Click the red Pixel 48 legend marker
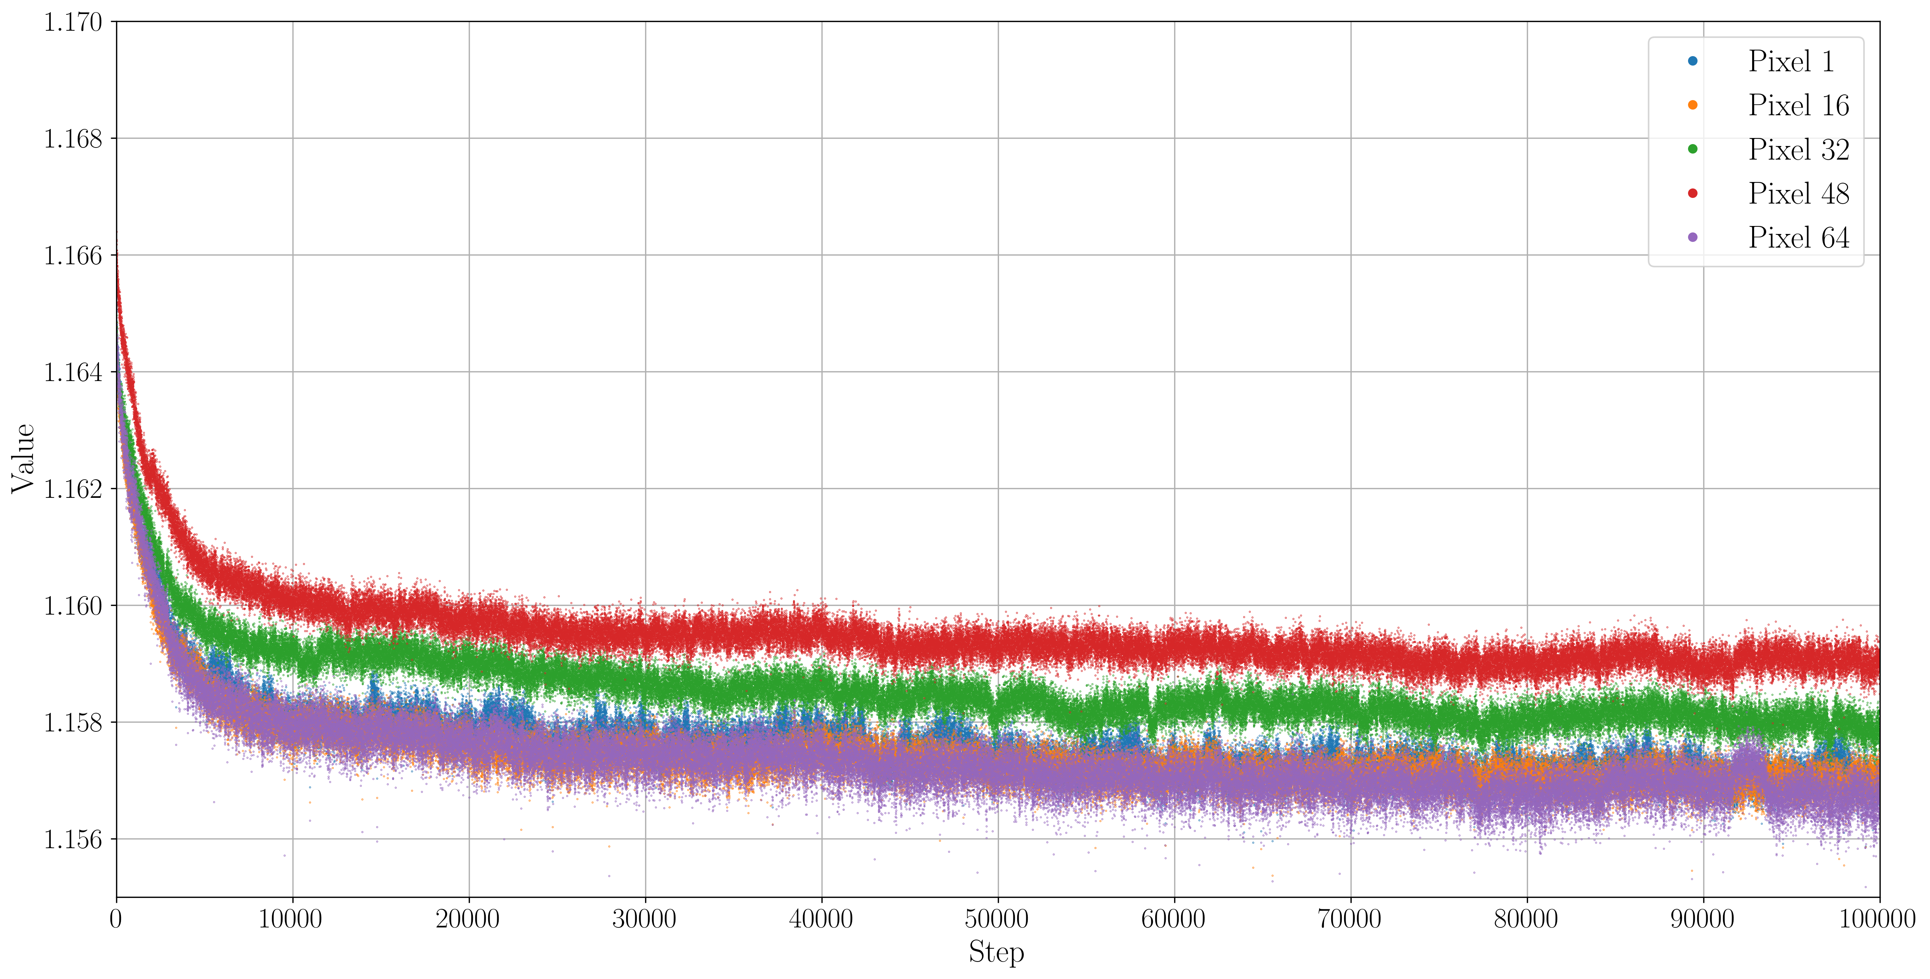 [x=1693, y=193]
